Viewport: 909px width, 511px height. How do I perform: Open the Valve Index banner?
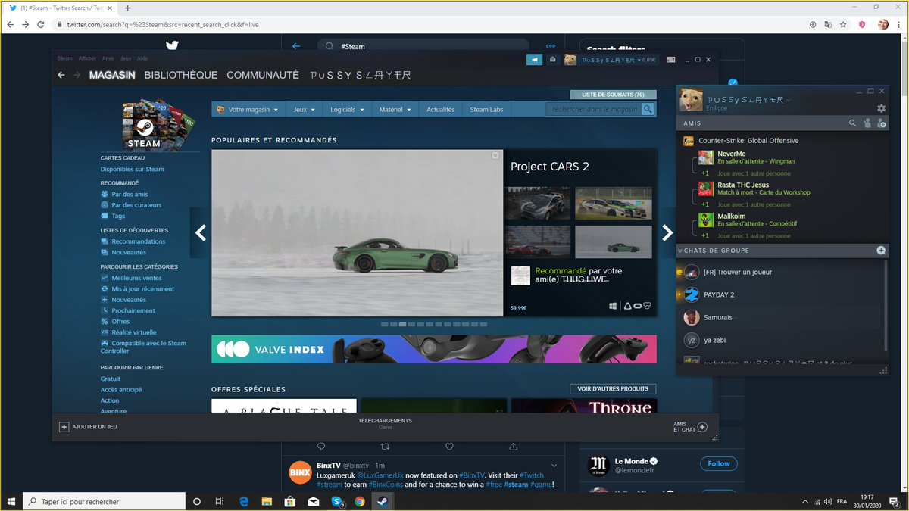(434, 349)
